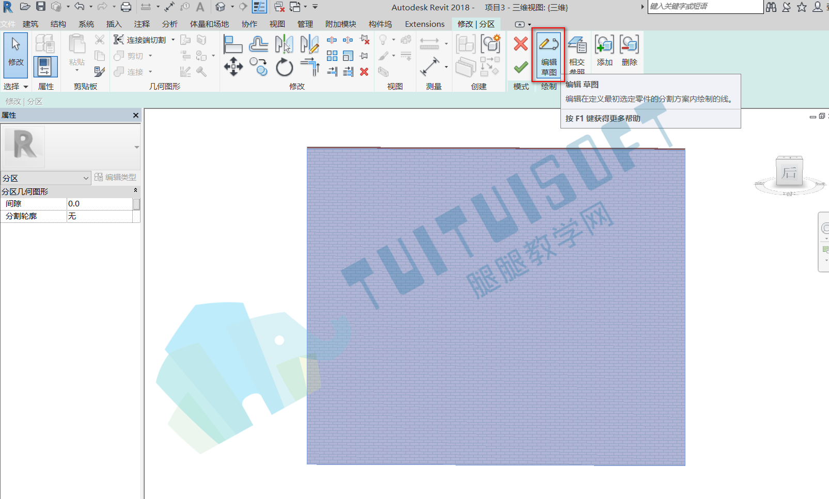Click the 修改 select tool button
Image resolution: width=829 pixels, height=499 pixels.
pos(15,55)
